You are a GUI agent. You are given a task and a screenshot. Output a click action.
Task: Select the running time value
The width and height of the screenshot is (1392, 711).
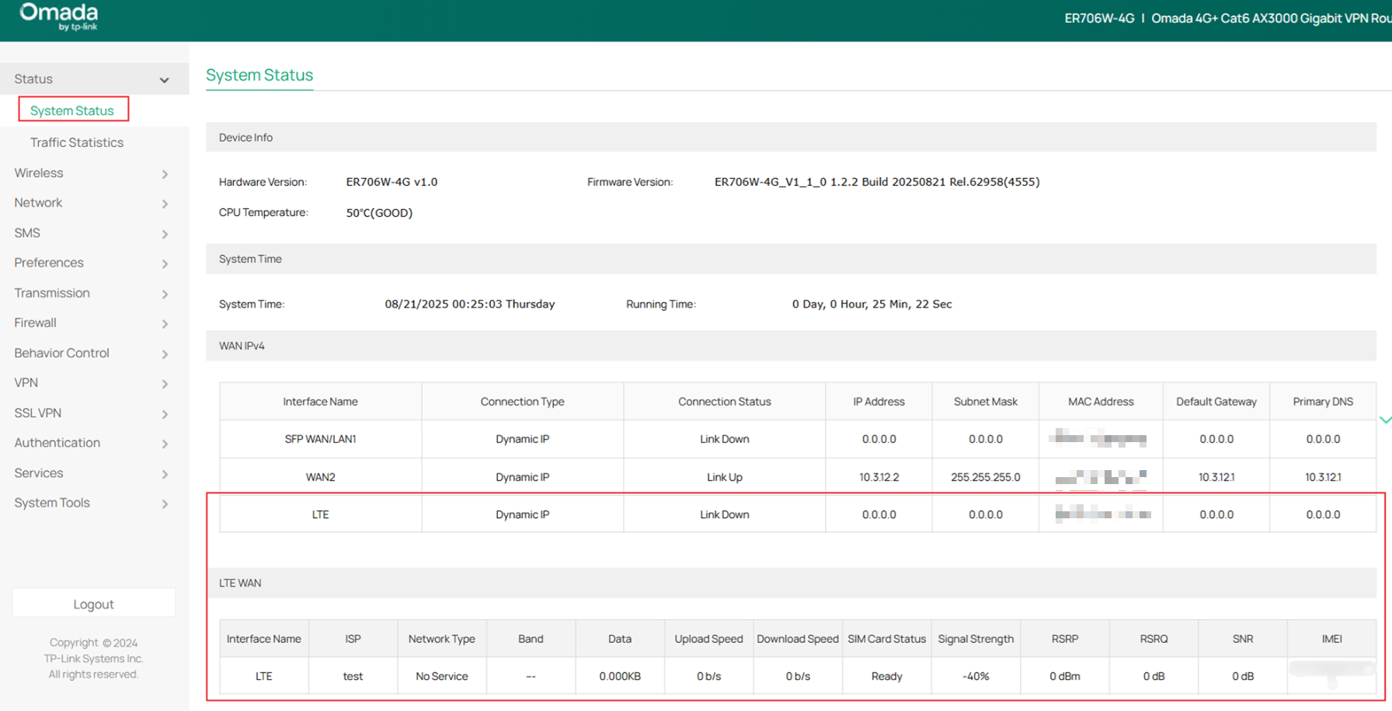(x=872, y=304)
